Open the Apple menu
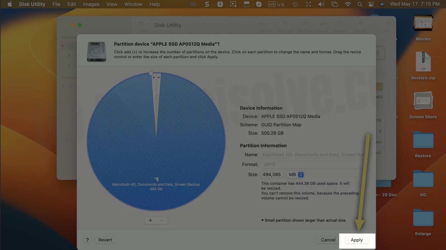Viewport: 446px width, 250px height. pyautogui.click(x=9, y=4)
